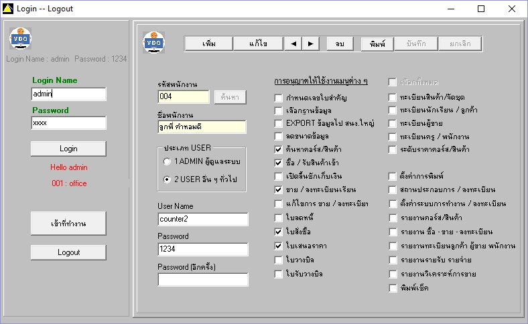
Task: Maximize the Login -- Logout window
Action: [481, 9]
